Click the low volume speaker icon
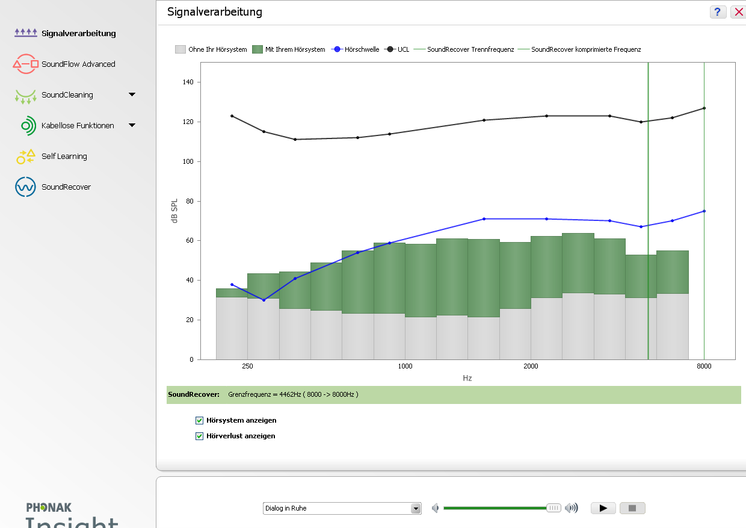746x528 pixels. pyautogui.click(x=436, y=508)
